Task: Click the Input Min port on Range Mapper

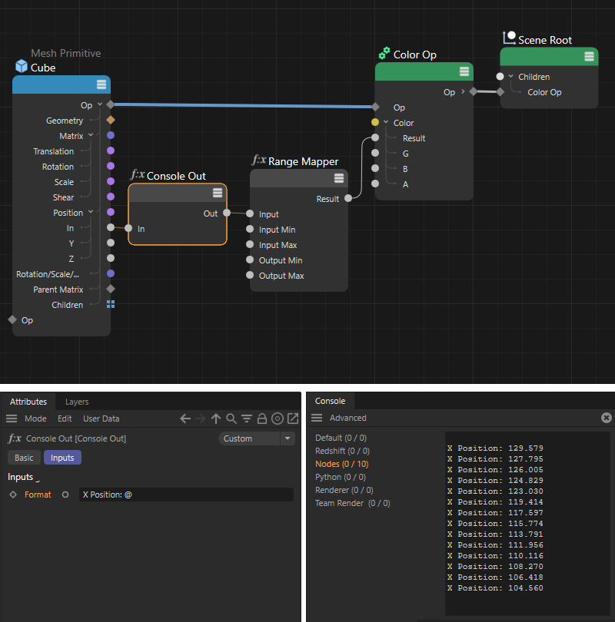Action: pyautogui.click(x=250, y=229)
